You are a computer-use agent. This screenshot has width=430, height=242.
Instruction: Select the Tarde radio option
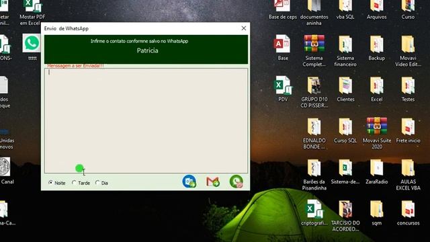coord(81,183)
